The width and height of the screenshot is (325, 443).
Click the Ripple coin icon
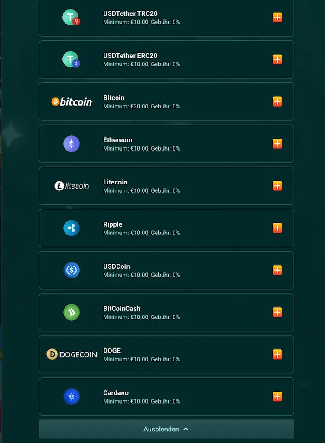tap(71, 228)
